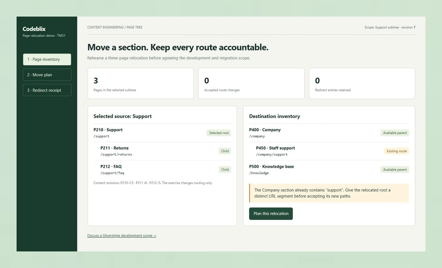Click the Accepted route changes card
Screen dimensions: 442x268
(x=251, y=84)
